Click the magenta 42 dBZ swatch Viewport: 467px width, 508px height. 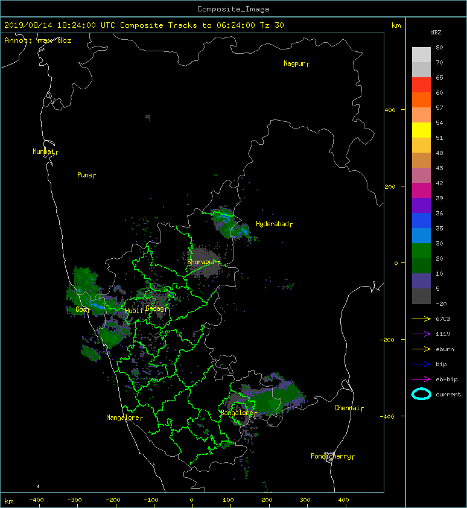tap(421, 190)
